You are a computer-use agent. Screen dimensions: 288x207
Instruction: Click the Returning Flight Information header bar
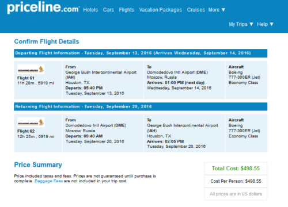click(x=141, y=106)
